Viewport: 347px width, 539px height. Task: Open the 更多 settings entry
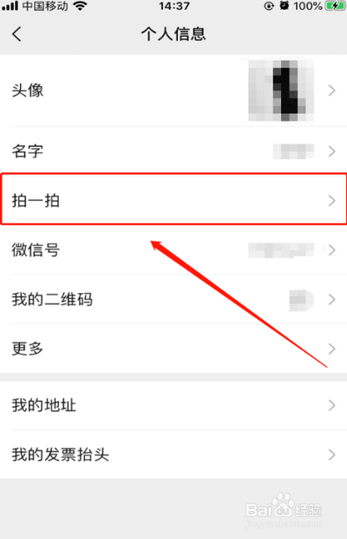173,349
